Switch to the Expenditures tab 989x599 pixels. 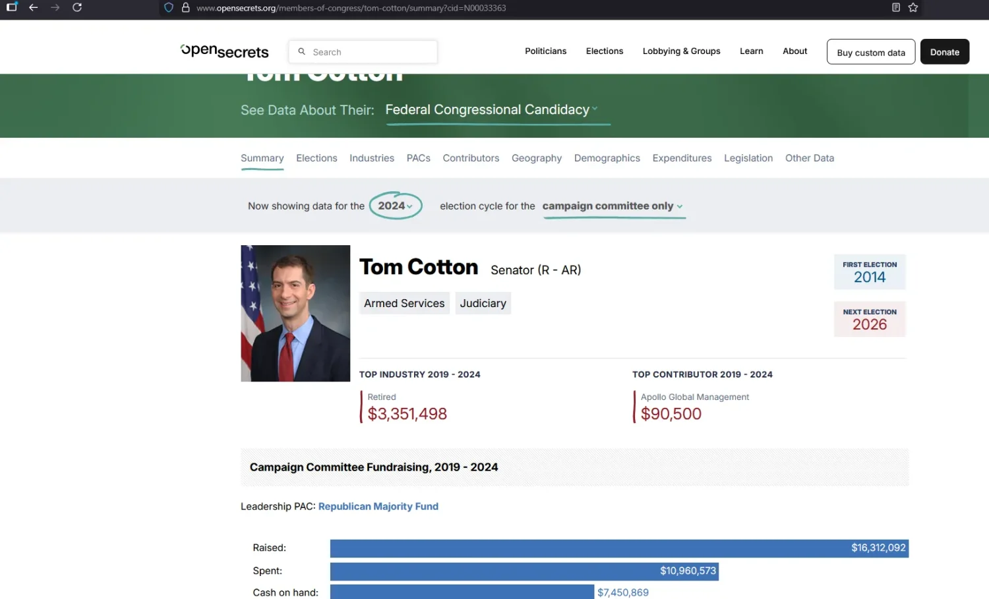coord(682,158)
